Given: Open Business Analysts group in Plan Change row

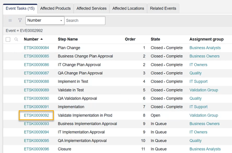Looking at the screenshot, I should (x=205, y=48).
